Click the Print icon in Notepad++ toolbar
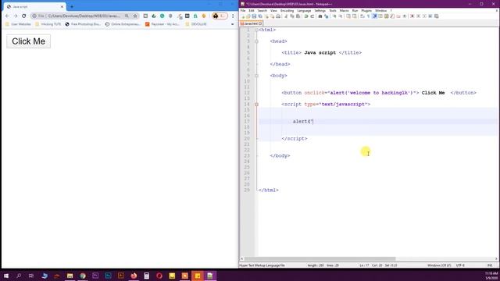Screen dimensions: 500x281 pos(278,16)
